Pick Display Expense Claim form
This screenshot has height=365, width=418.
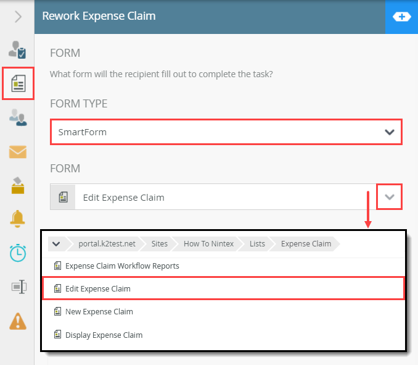point(104,335)
